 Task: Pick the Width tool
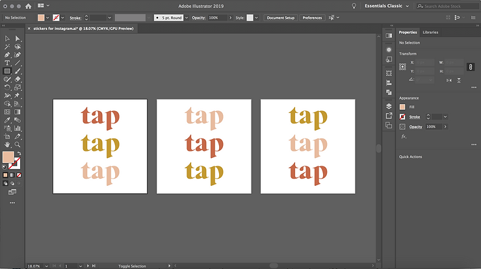(x=7, y=96)
